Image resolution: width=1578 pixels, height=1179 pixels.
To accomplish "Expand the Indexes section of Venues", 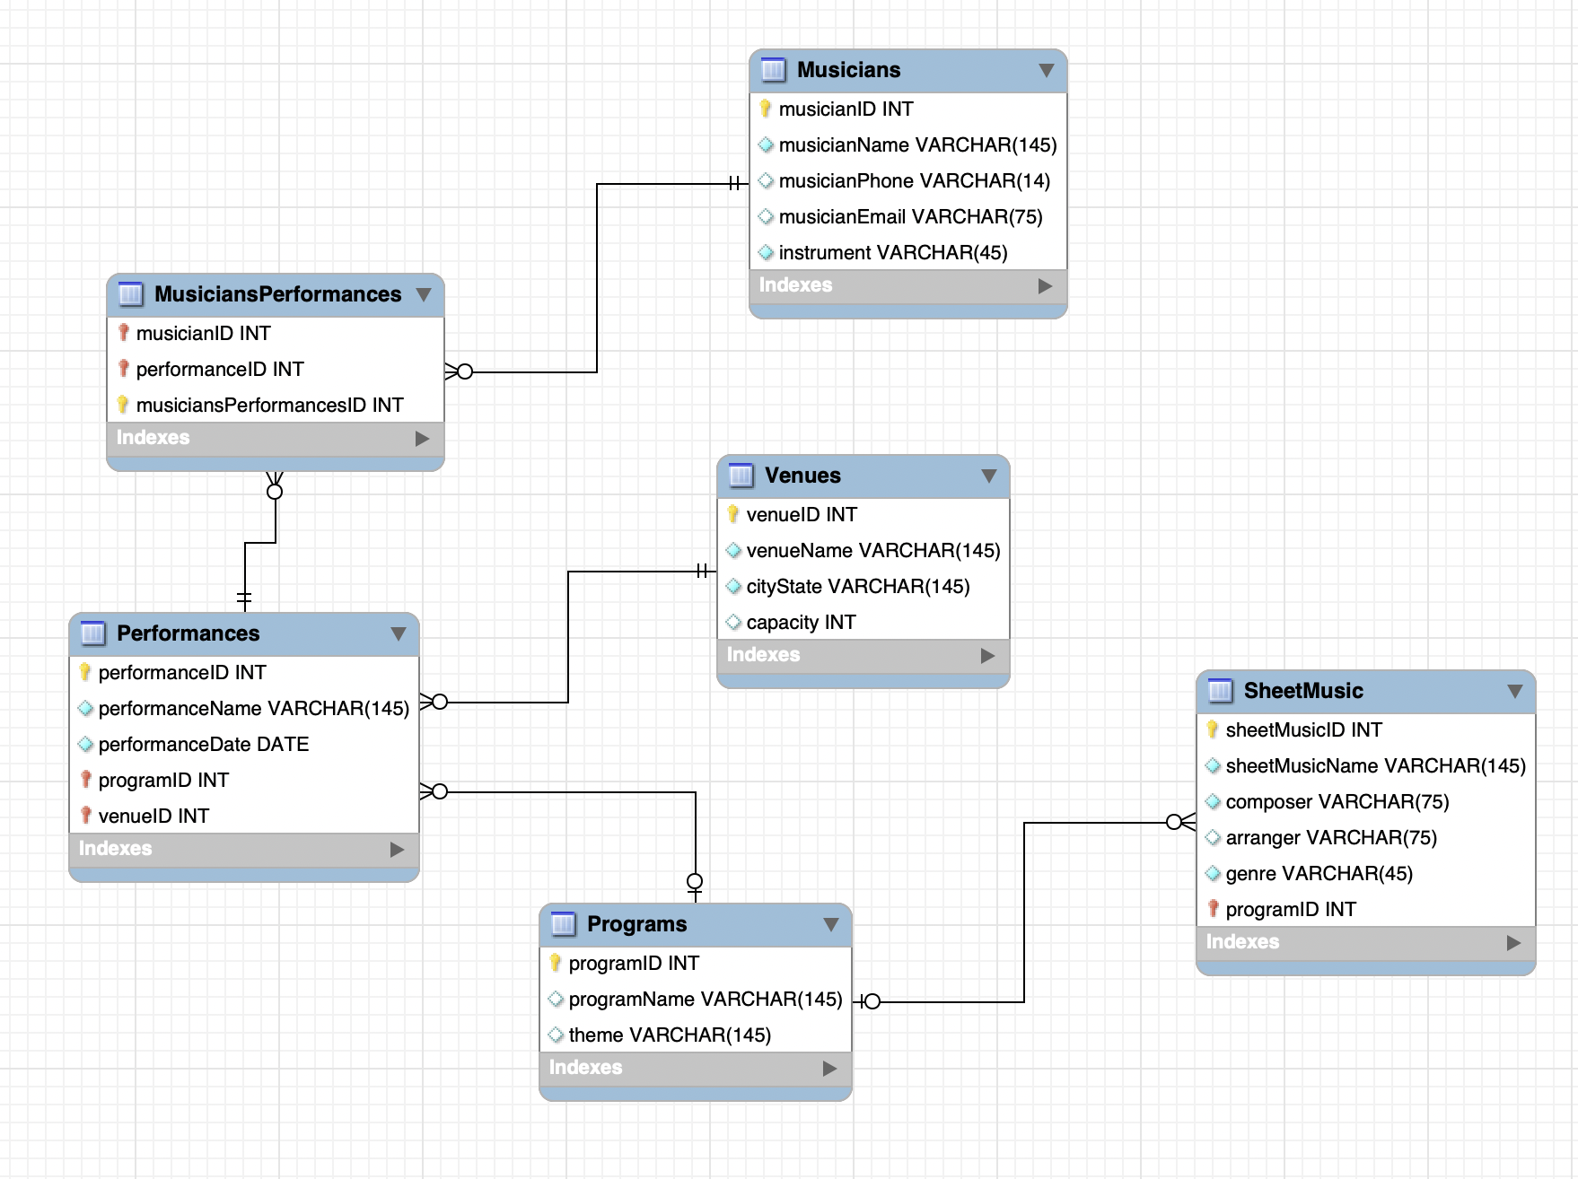I will coord(987,656).
